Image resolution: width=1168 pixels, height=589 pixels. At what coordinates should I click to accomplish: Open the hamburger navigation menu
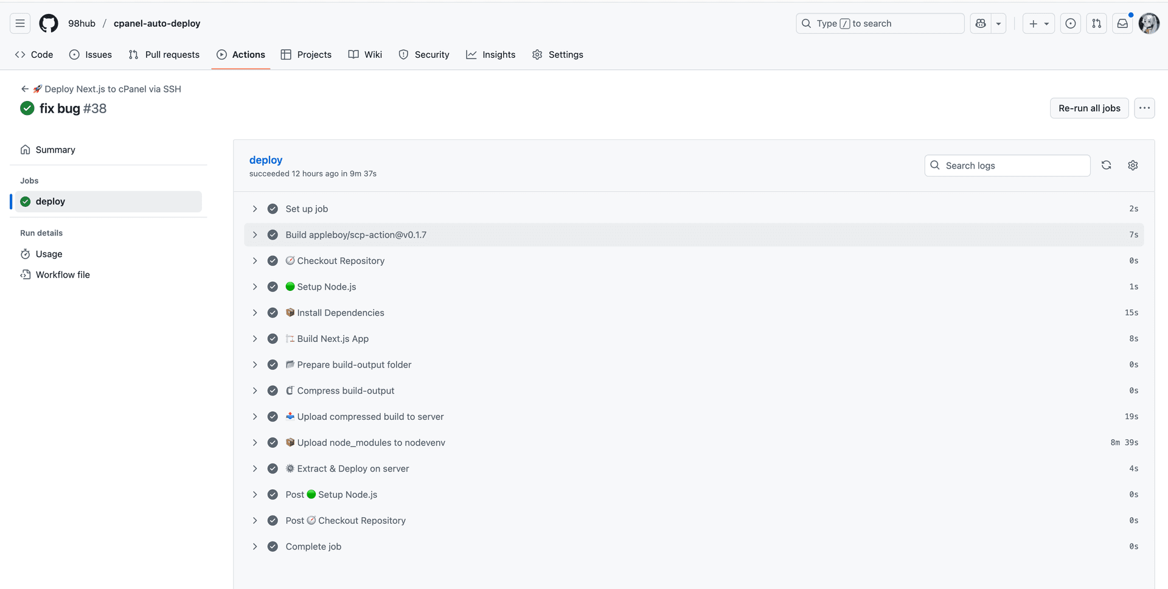(x=19, y=23)
